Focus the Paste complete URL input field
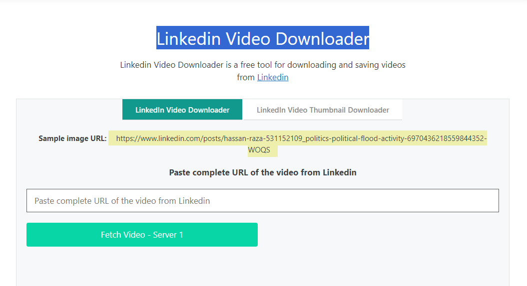527x286 pixels. click(262, 200)
